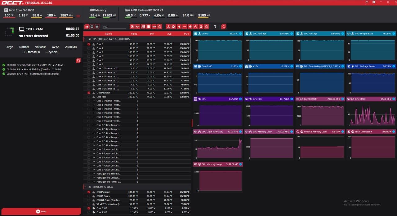Copy the test log with red icon
397x216 pixels.
point(78,61)
